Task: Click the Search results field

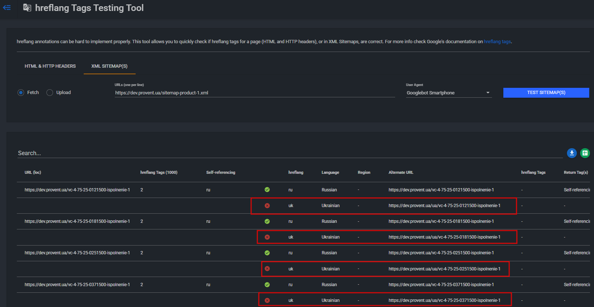Action: pyautogui.click(x=290, y=153)
